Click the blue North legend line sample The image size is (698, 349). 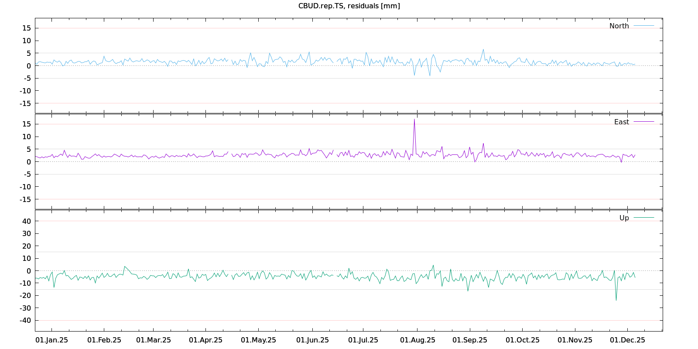643,26
